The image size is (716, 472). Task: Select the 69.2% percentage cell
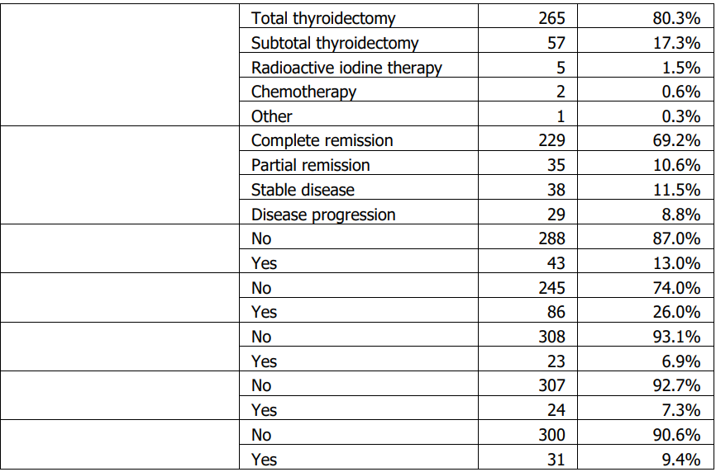click(675, 141)
